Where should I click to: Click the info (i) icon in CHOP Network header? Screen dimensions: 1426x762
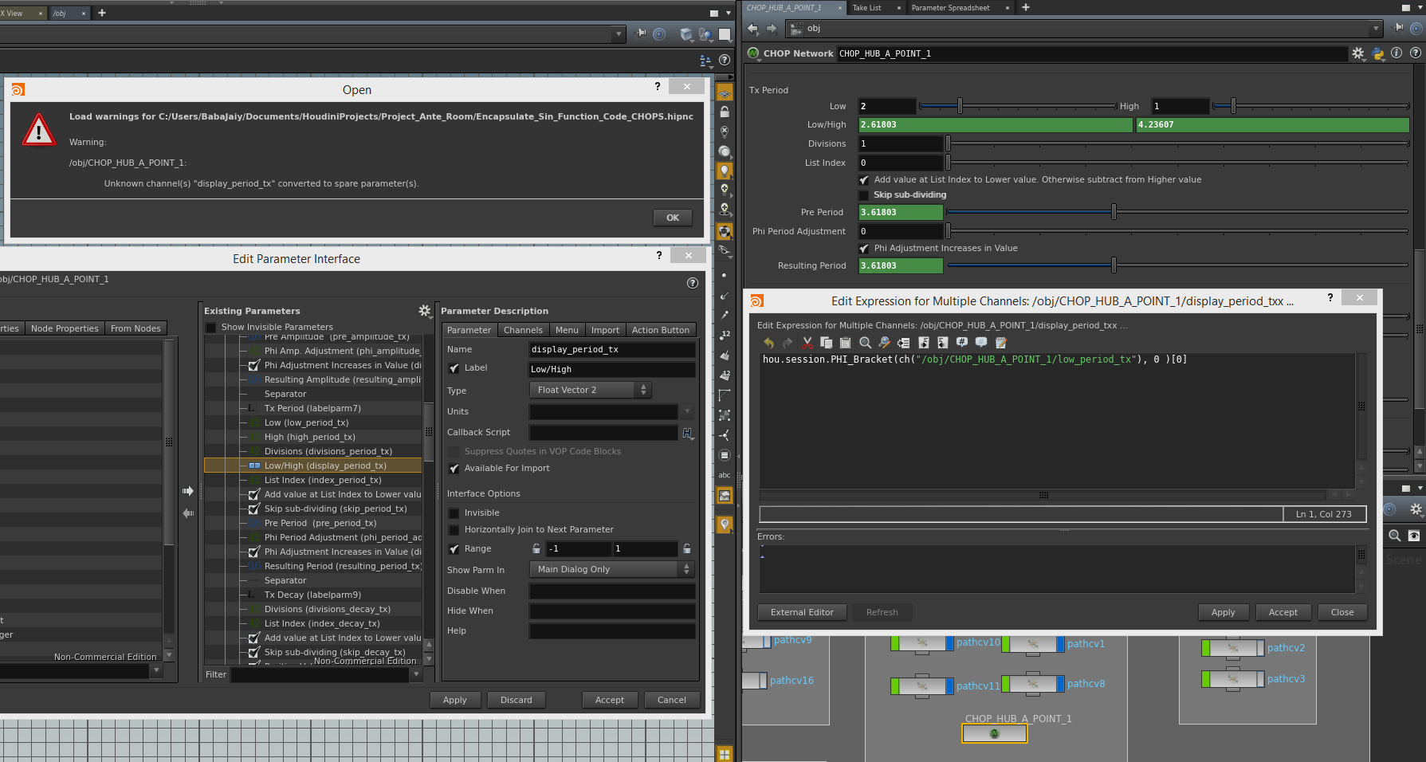pyautogui.click(x=1397, y=53)
